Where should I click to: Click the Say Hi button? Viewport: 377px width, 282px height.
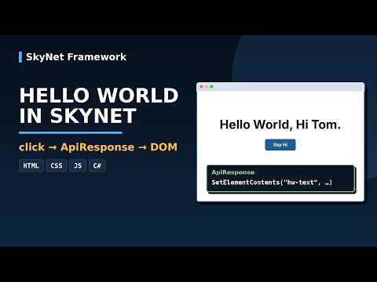point(280,145)
